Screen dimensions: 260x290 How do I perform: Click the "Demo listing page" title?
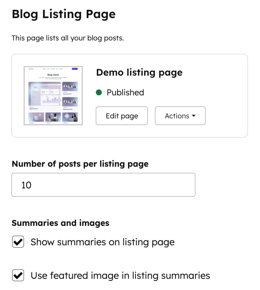139,72
